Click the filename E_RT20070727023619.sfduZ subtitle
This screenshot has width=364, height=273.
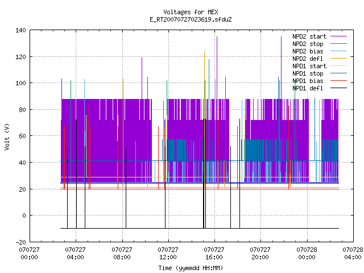(x=191, y=19)
